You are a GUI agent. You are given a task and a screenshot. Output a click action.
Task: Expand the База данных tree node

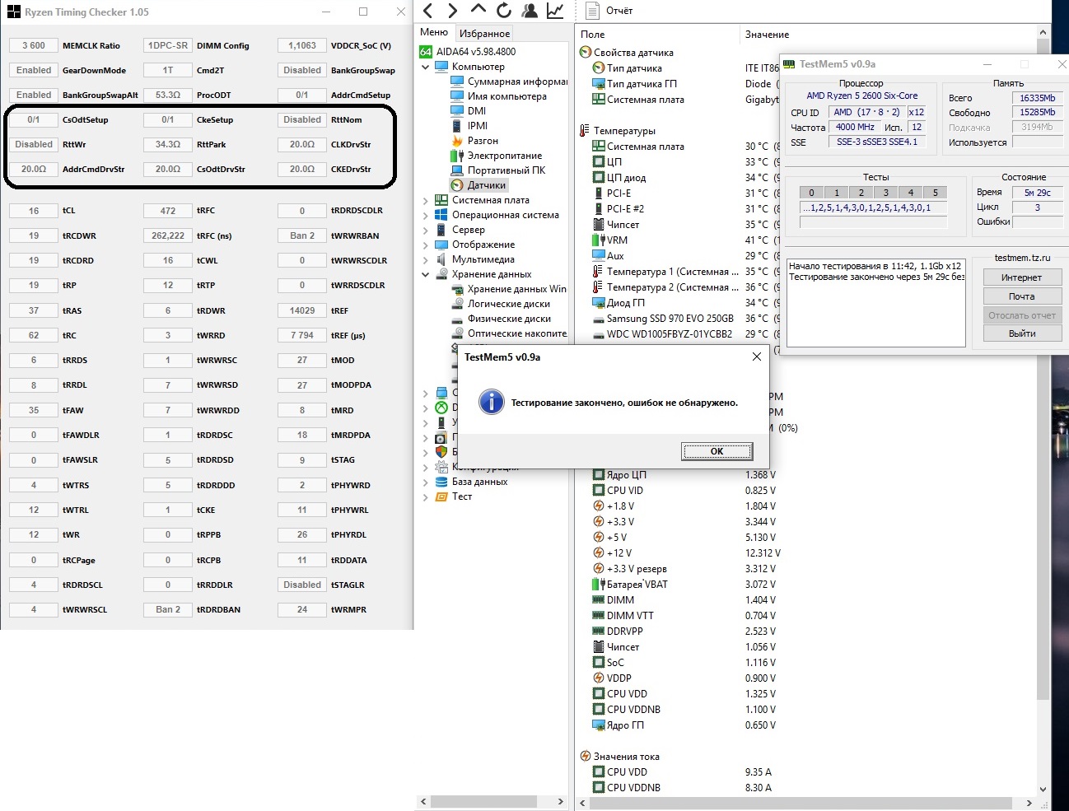point(426,482)
